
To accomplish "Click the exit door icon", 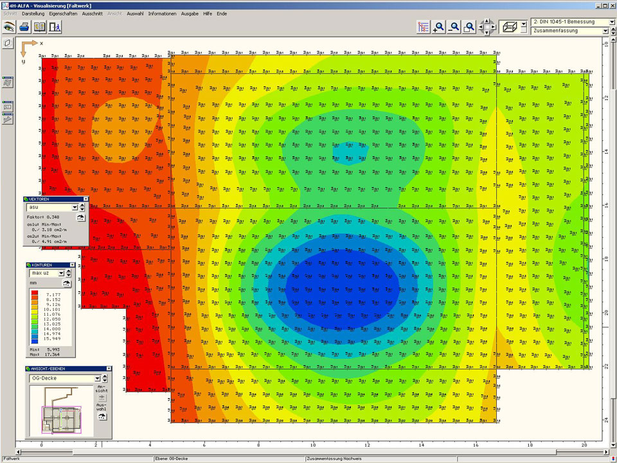I will tap(55, 27).
